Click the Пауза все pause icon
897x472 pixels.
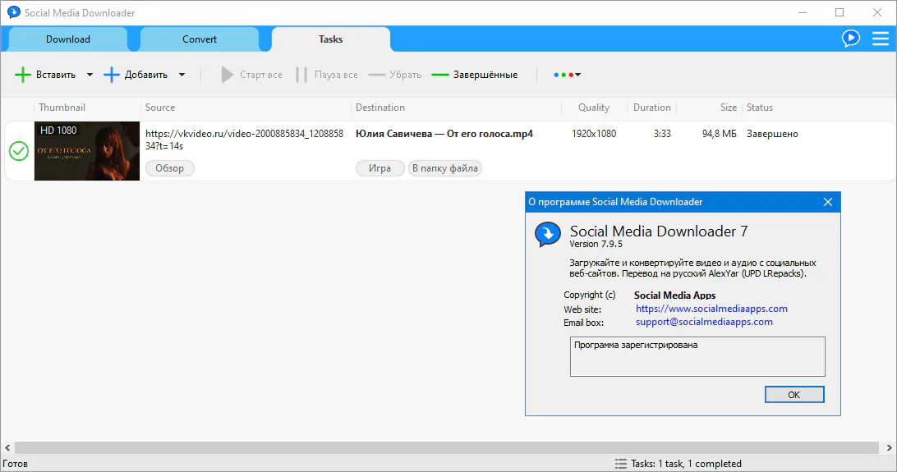click(301, 75)
